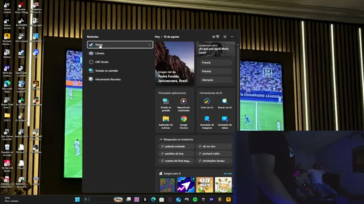Search trending topic partidos de hoy
364x204 pixels.
click(x=176, y=154)
